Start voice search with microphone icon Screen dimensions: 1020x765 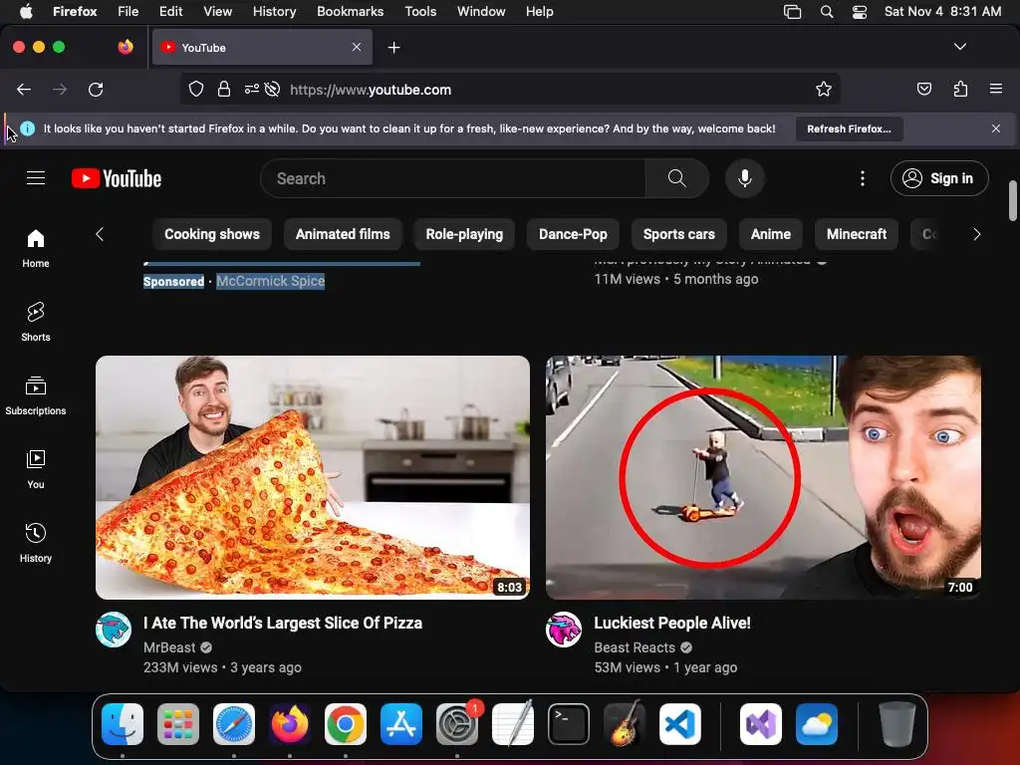click(745, 178)
